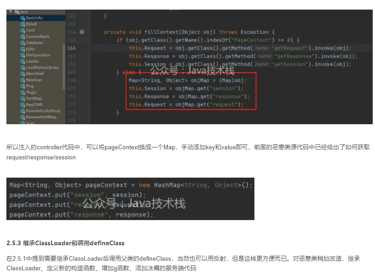Open NewScan class in project tree
375x279 pixels.
pos(34,80)
